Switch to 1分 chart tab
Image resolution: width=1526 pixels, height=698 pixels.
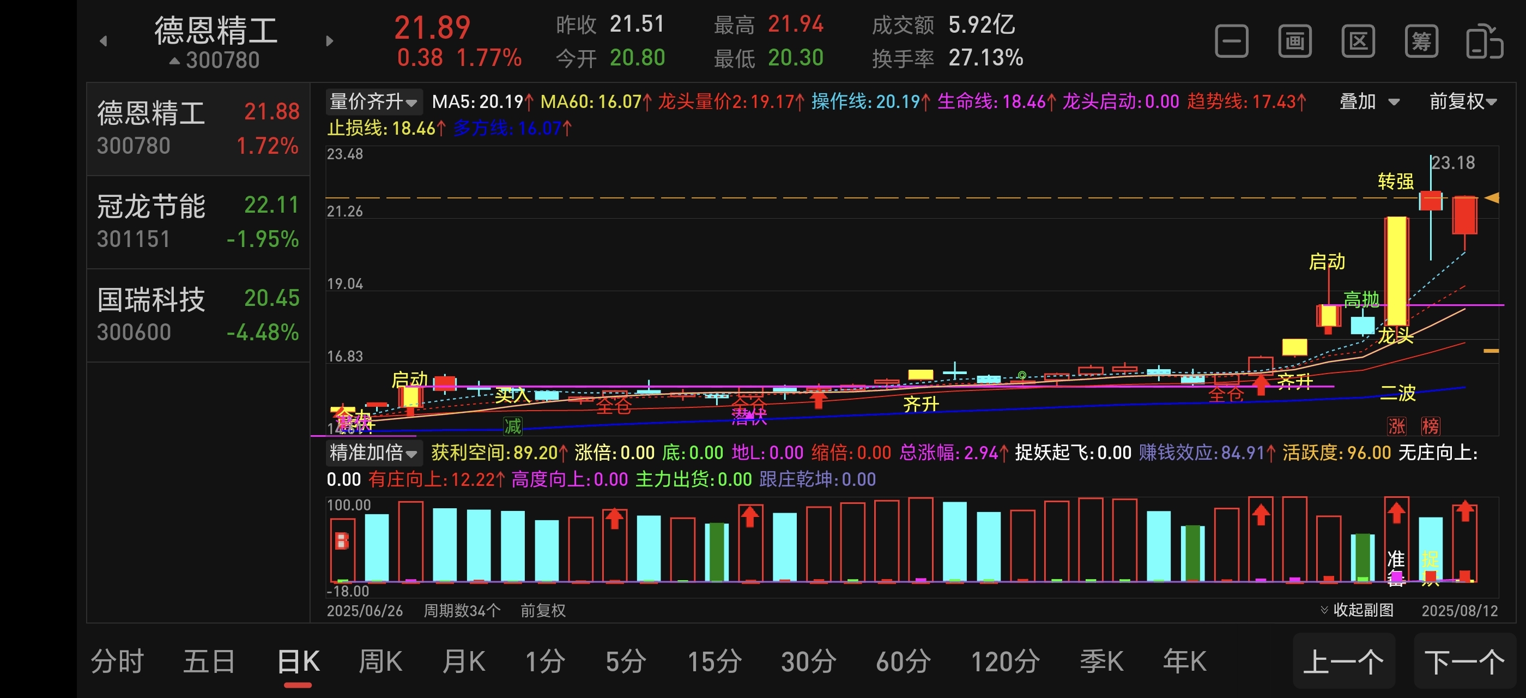[x=545, y=661]
